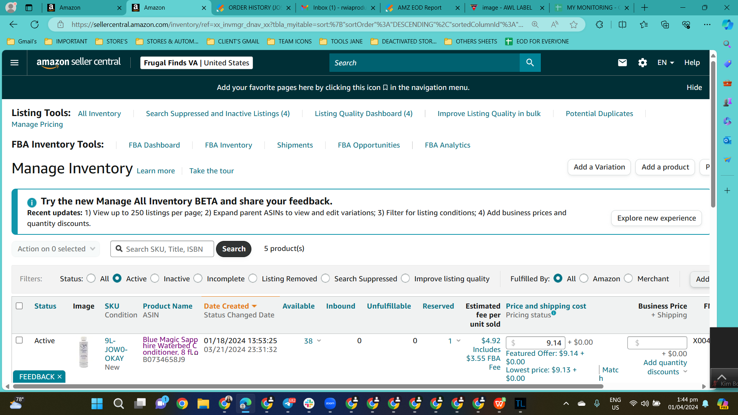Select Fulfilled By Amazon radio button
This screenshot has height=415, width=738.
584,278
